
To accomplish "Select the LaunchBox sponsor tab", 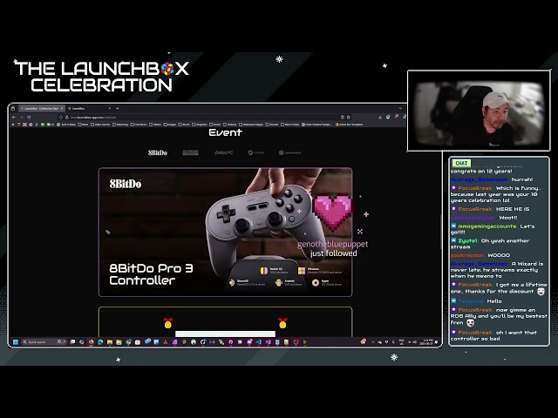I will 290,153.
